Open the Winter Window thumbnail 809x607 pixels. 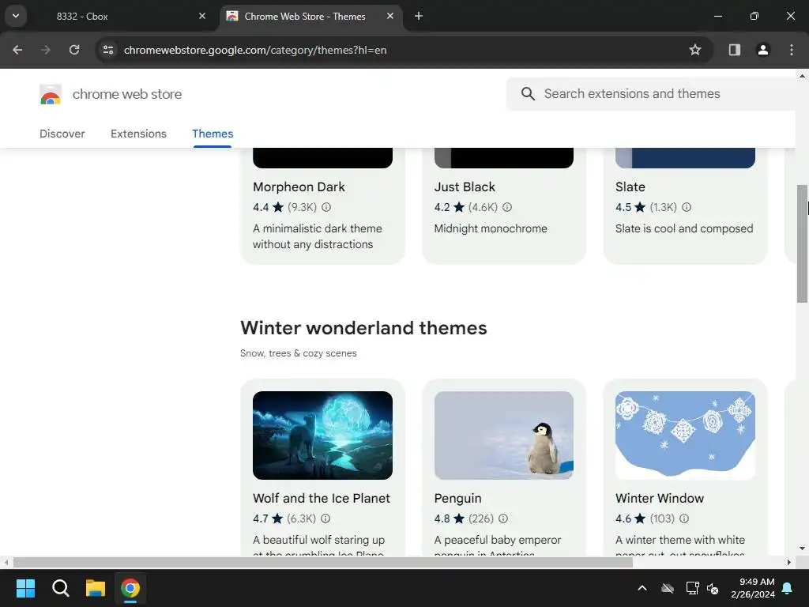point(685,435)
